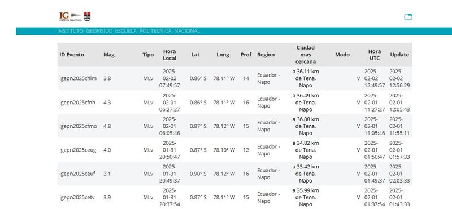Click the Escuela Politecnica Nacional shield emblem
Image resolution: width=452 pixels, height=209 pixels.
pos(87,16)
